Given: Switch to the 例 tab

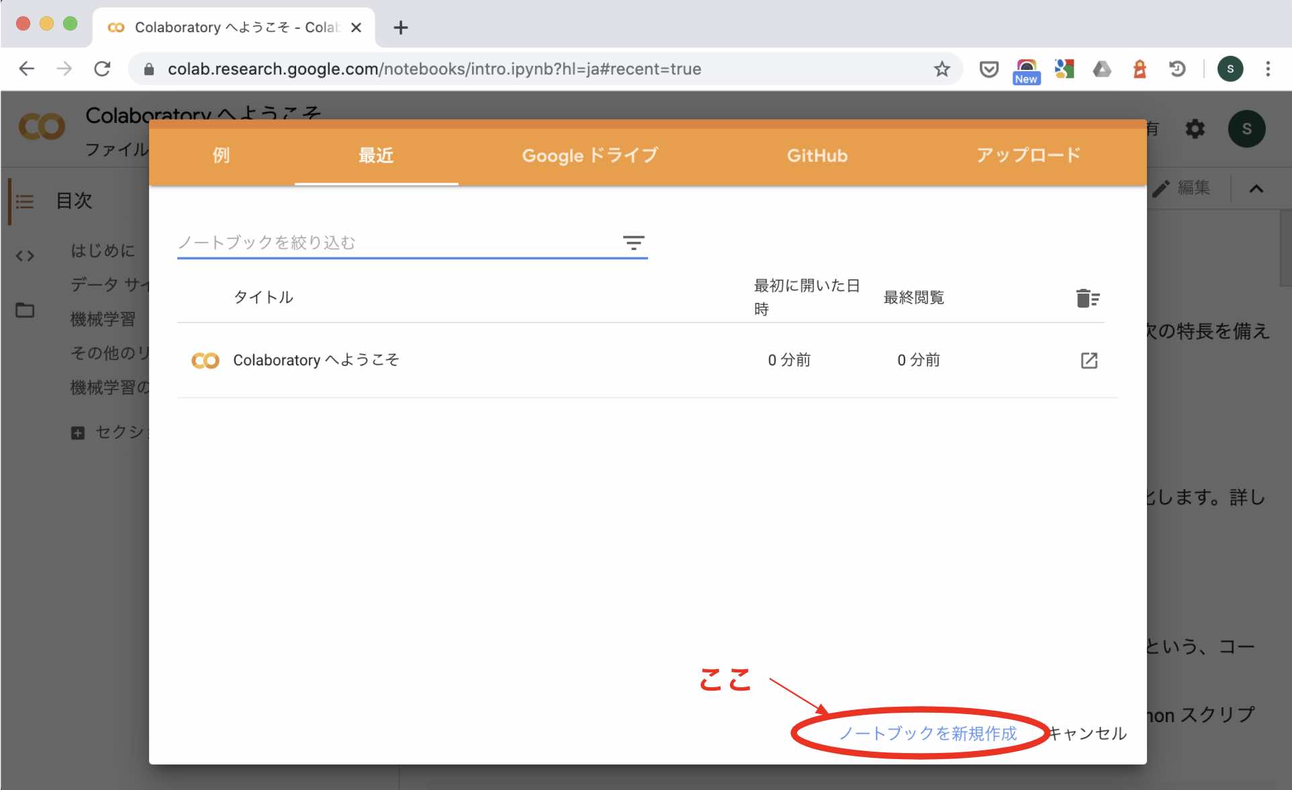Looking at the screenshot, I should (221, 155).
